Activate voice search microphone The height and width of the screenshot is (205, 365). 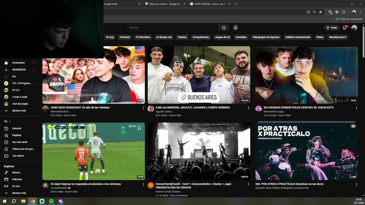(235, 28)
